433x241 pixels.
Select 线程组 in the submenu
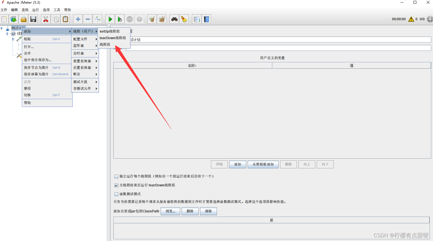coord(114,45)
